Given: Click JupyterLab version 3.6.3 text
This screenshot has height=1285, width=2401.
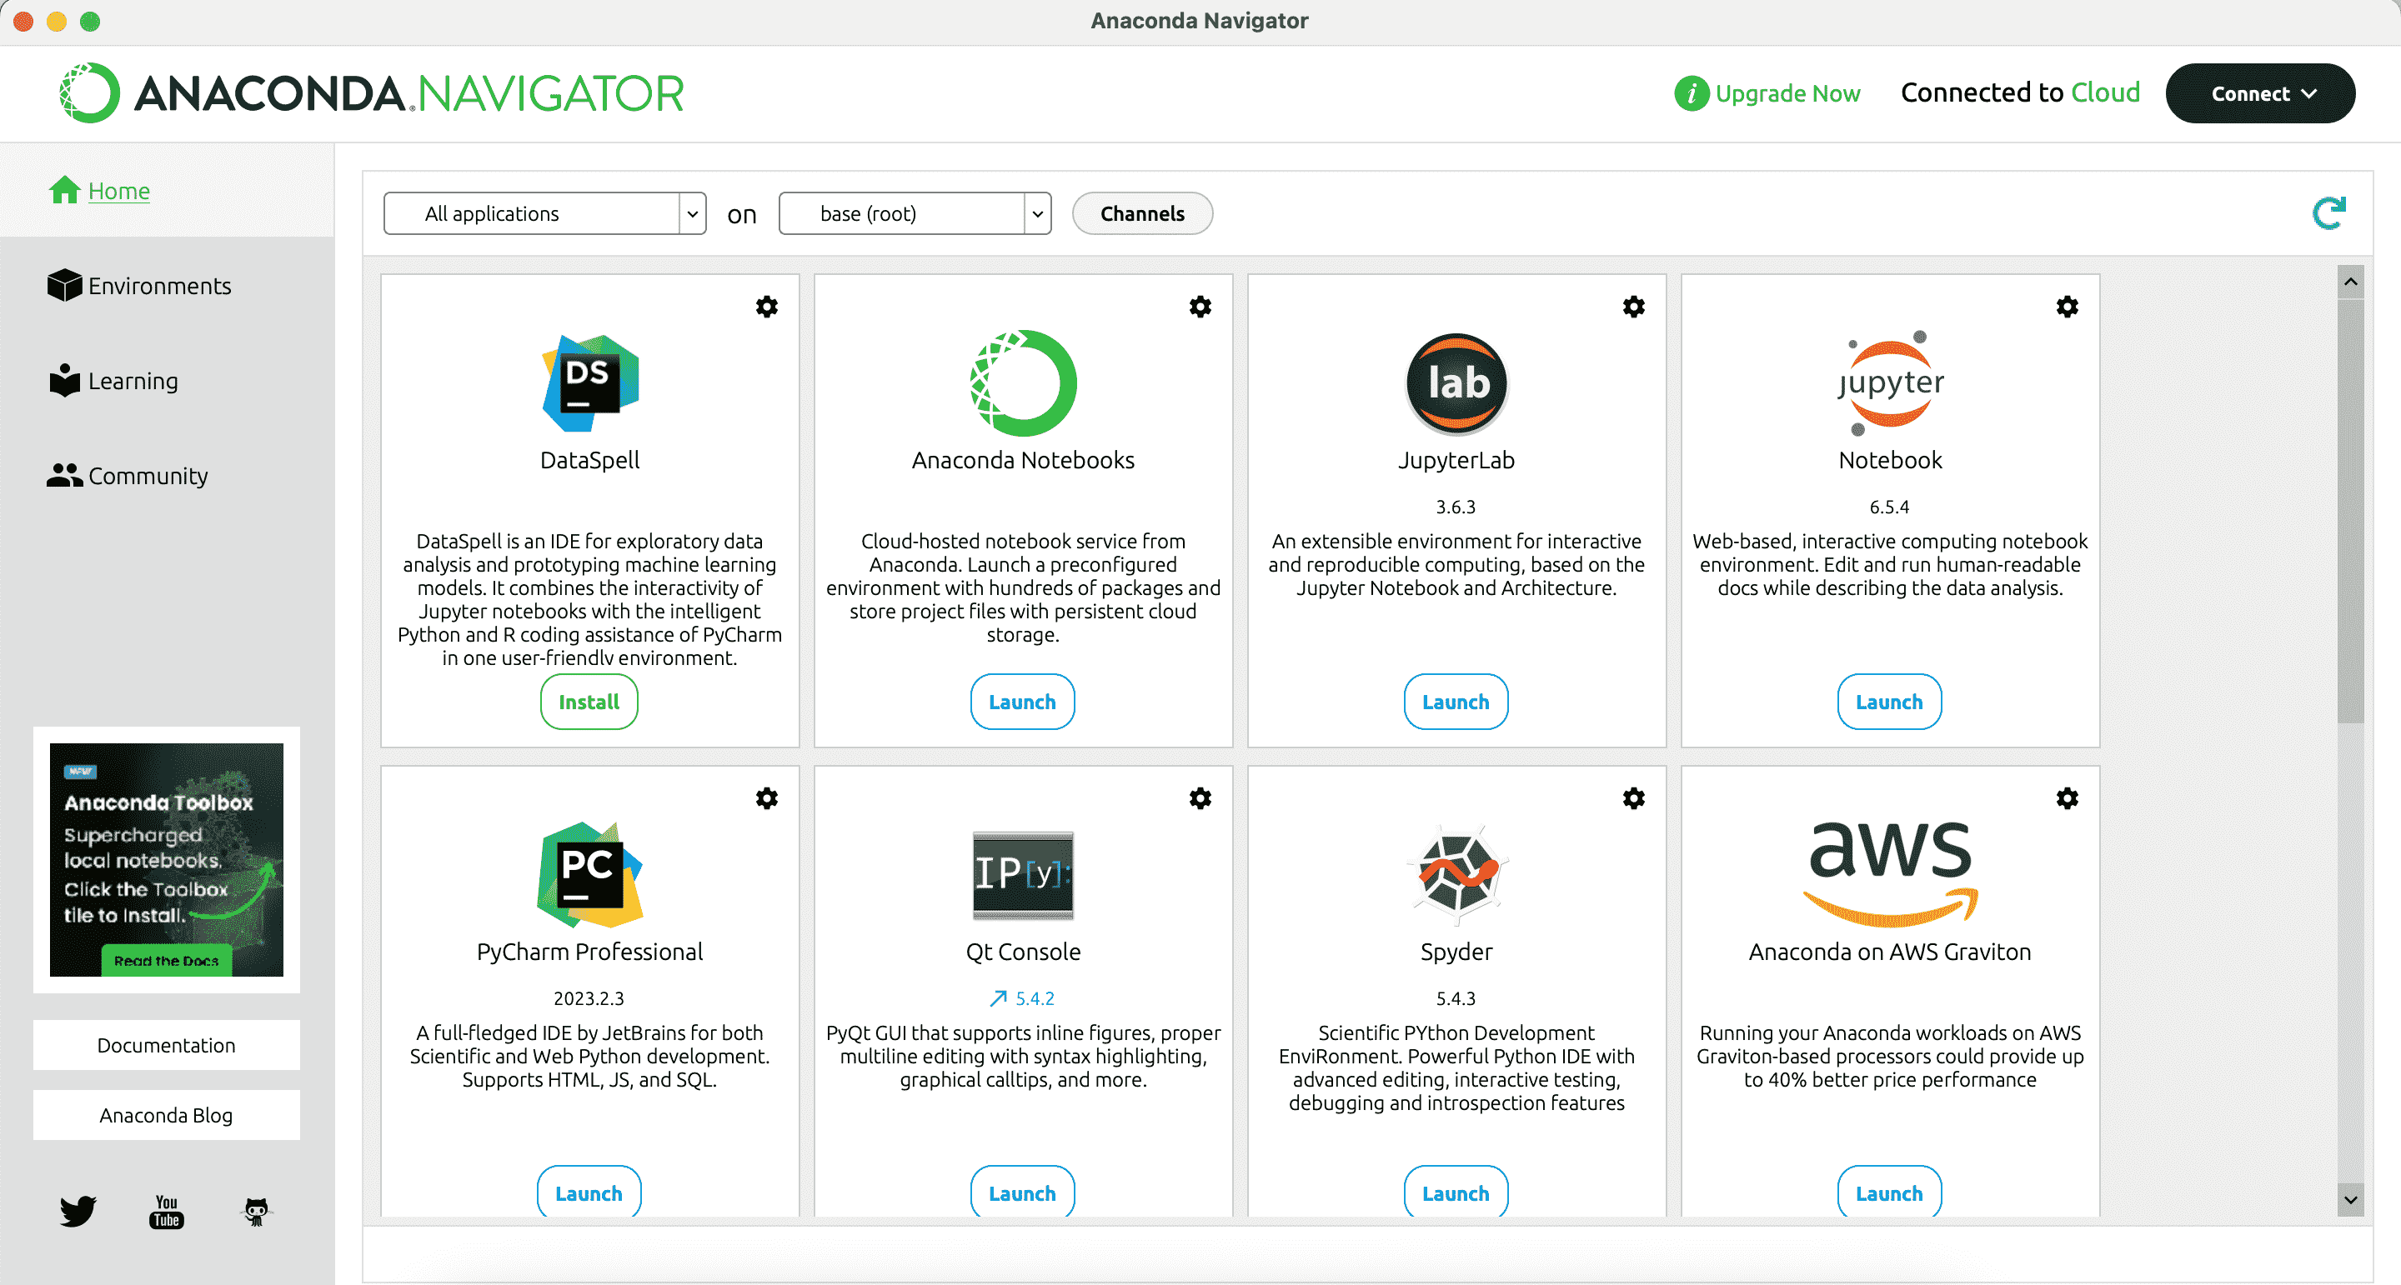Looking at the screenshot, I should tap(1456, 507).
